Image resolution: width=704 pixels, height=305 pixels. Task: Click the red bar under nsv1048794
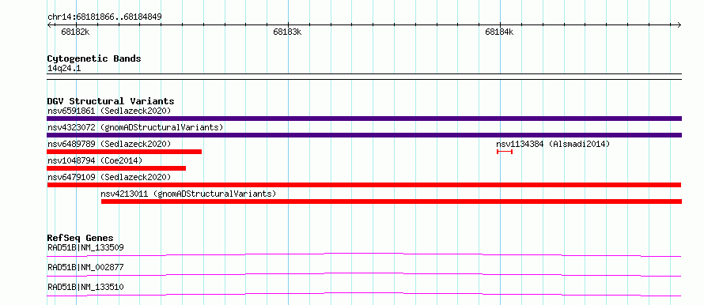(116, 168)
